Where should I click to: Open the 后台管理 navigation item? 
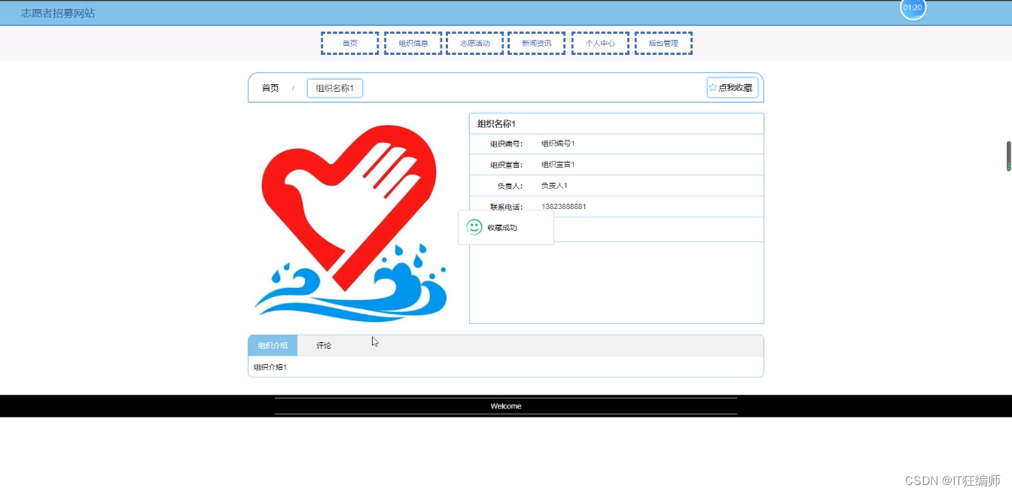tap(663, 43)
